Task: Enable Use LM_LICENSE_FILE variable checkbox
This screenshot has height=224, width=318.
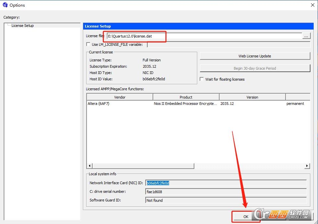Action: 88,44
